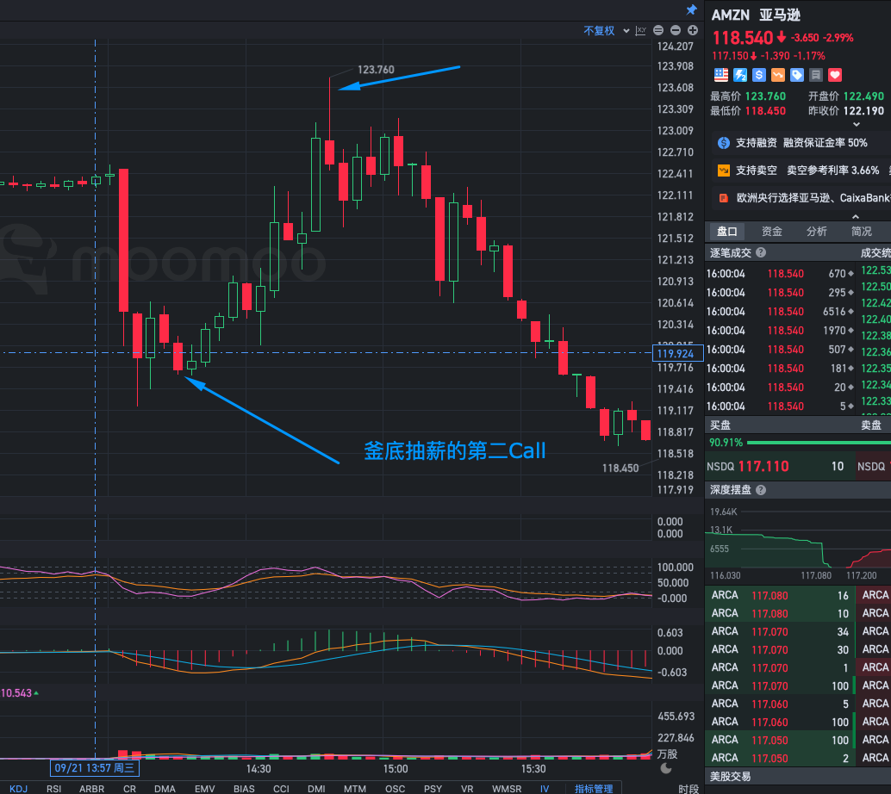The width and height of the screenshot is (891, 794).
Task: Click the blue pin icon above the chart
Action: tap(692, 9)
